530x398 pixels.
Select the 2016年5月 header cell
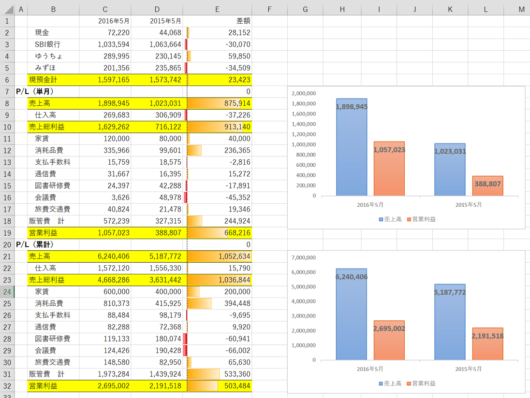[x=105, y=21]
